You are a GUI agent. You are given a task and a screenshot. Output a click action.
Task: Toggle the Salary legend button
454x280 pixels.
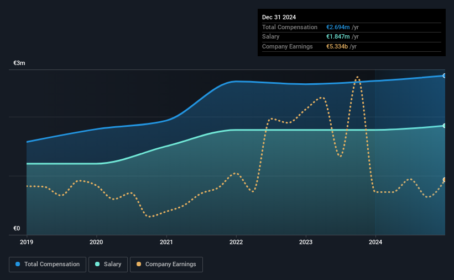108,265
